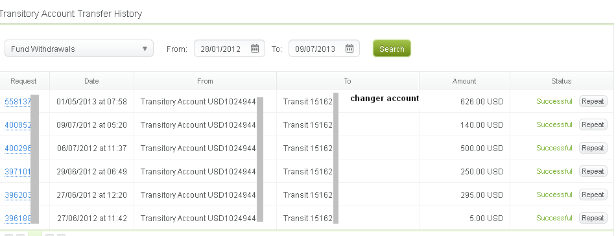Repeat the 626.00 USD transfer
The height and width of the screenshot is (236, 616).
(593, 101)
